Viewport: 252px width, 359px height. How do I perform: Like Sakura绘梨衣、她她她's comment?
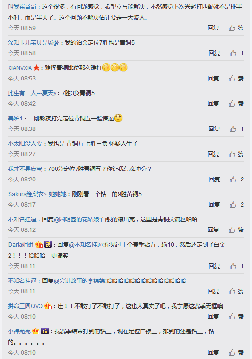coord(236,204)
